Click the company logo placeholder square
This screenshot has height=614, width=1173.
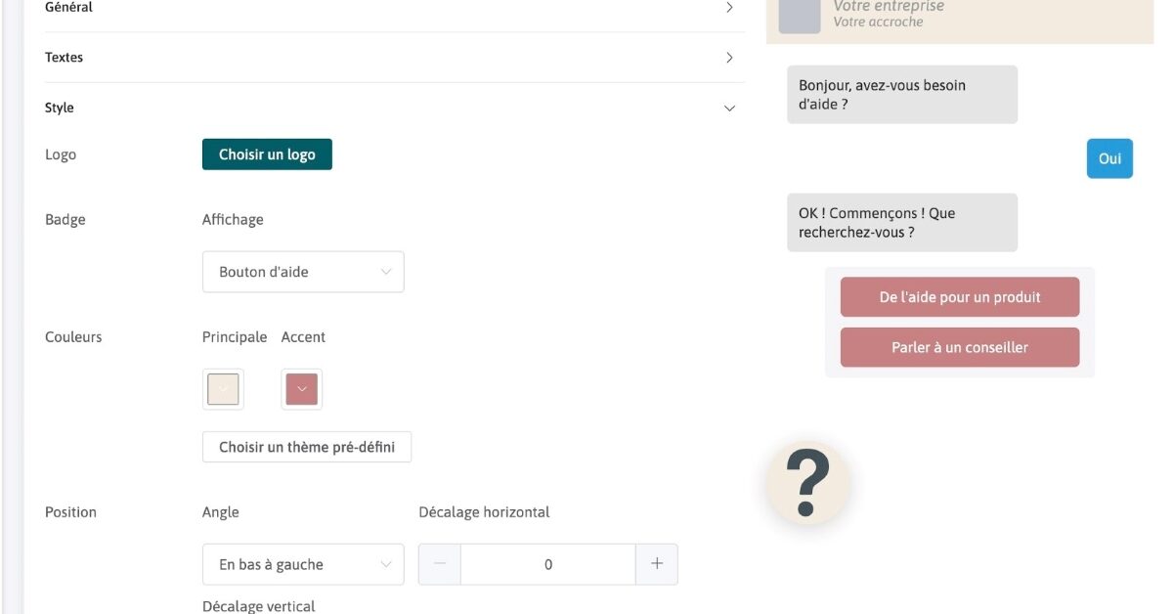(x=799, y=15)
